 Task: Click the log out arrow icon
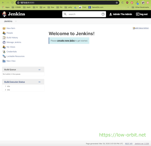138,14
